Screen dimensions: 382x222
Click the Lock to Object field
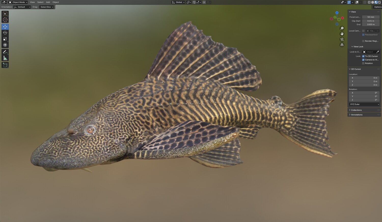(x=369, y=52)
